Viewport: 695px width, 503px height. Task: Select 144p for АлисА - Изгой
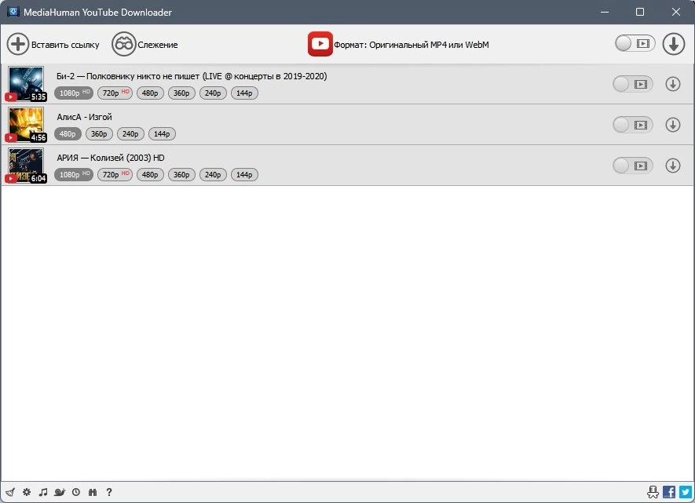pyautogui.click(x=162, y=133)
